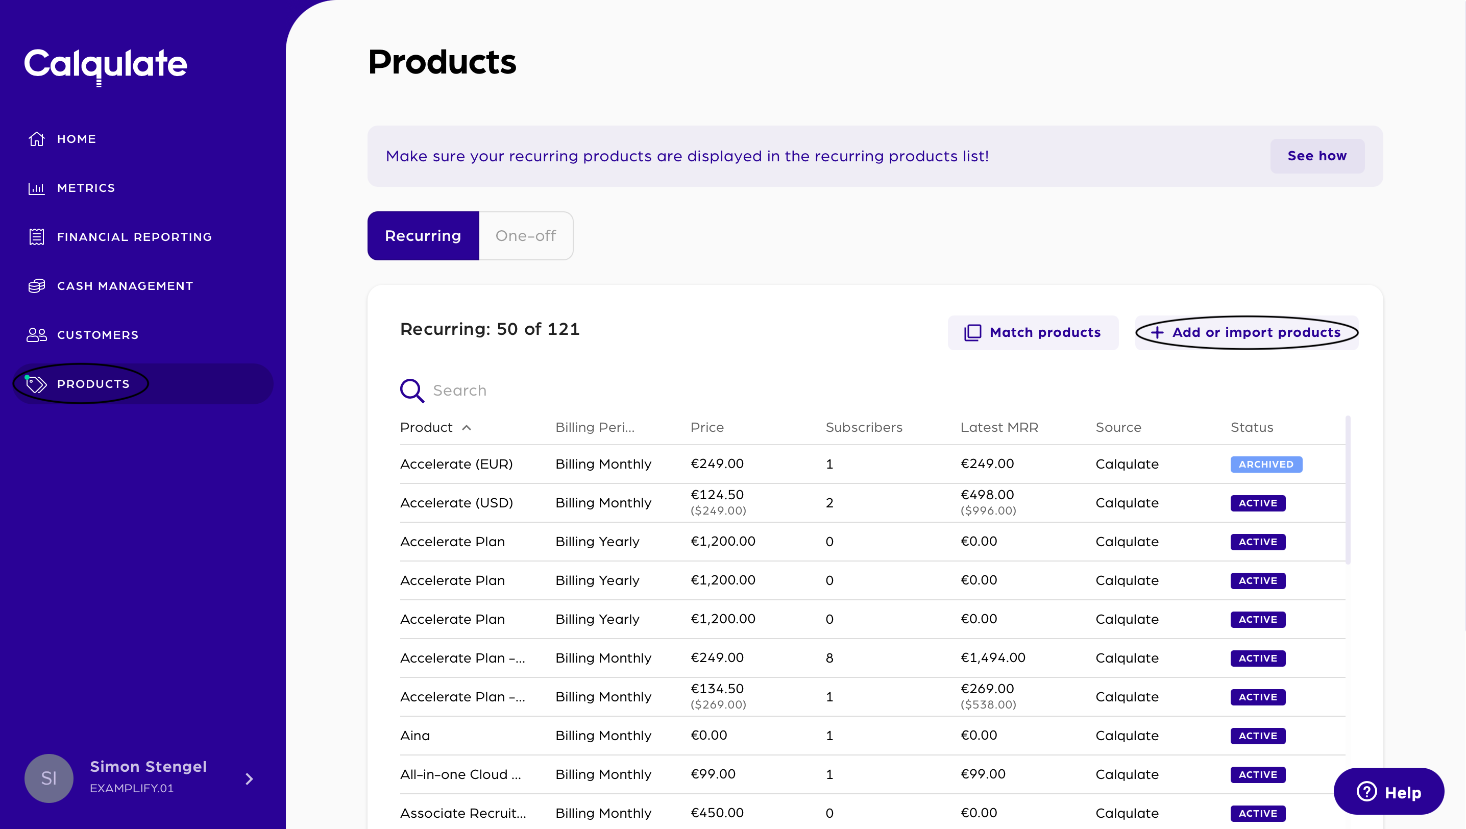Click the Products tag icon

(36, 384)
